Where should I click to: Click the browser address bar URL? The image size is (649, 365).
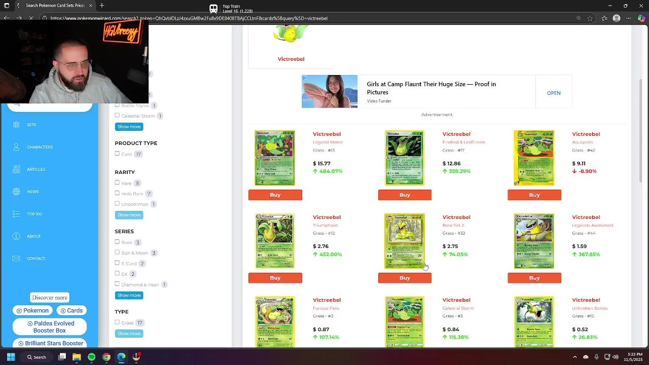pos(189,18)
